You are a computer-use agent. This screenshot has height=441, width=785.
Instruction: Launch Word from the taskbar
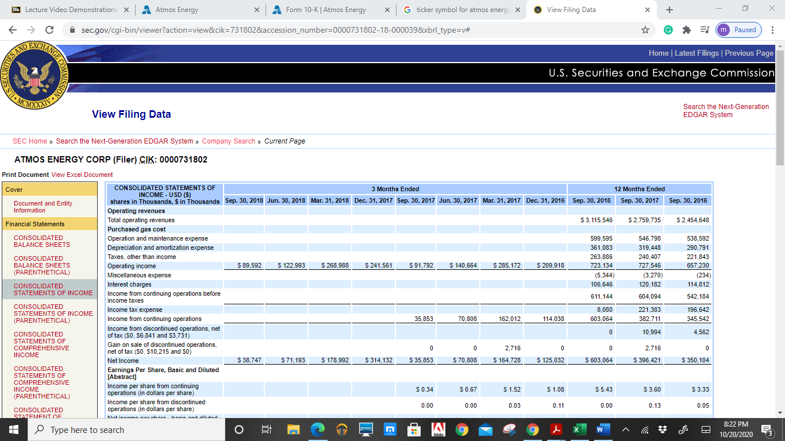(602, 429)
